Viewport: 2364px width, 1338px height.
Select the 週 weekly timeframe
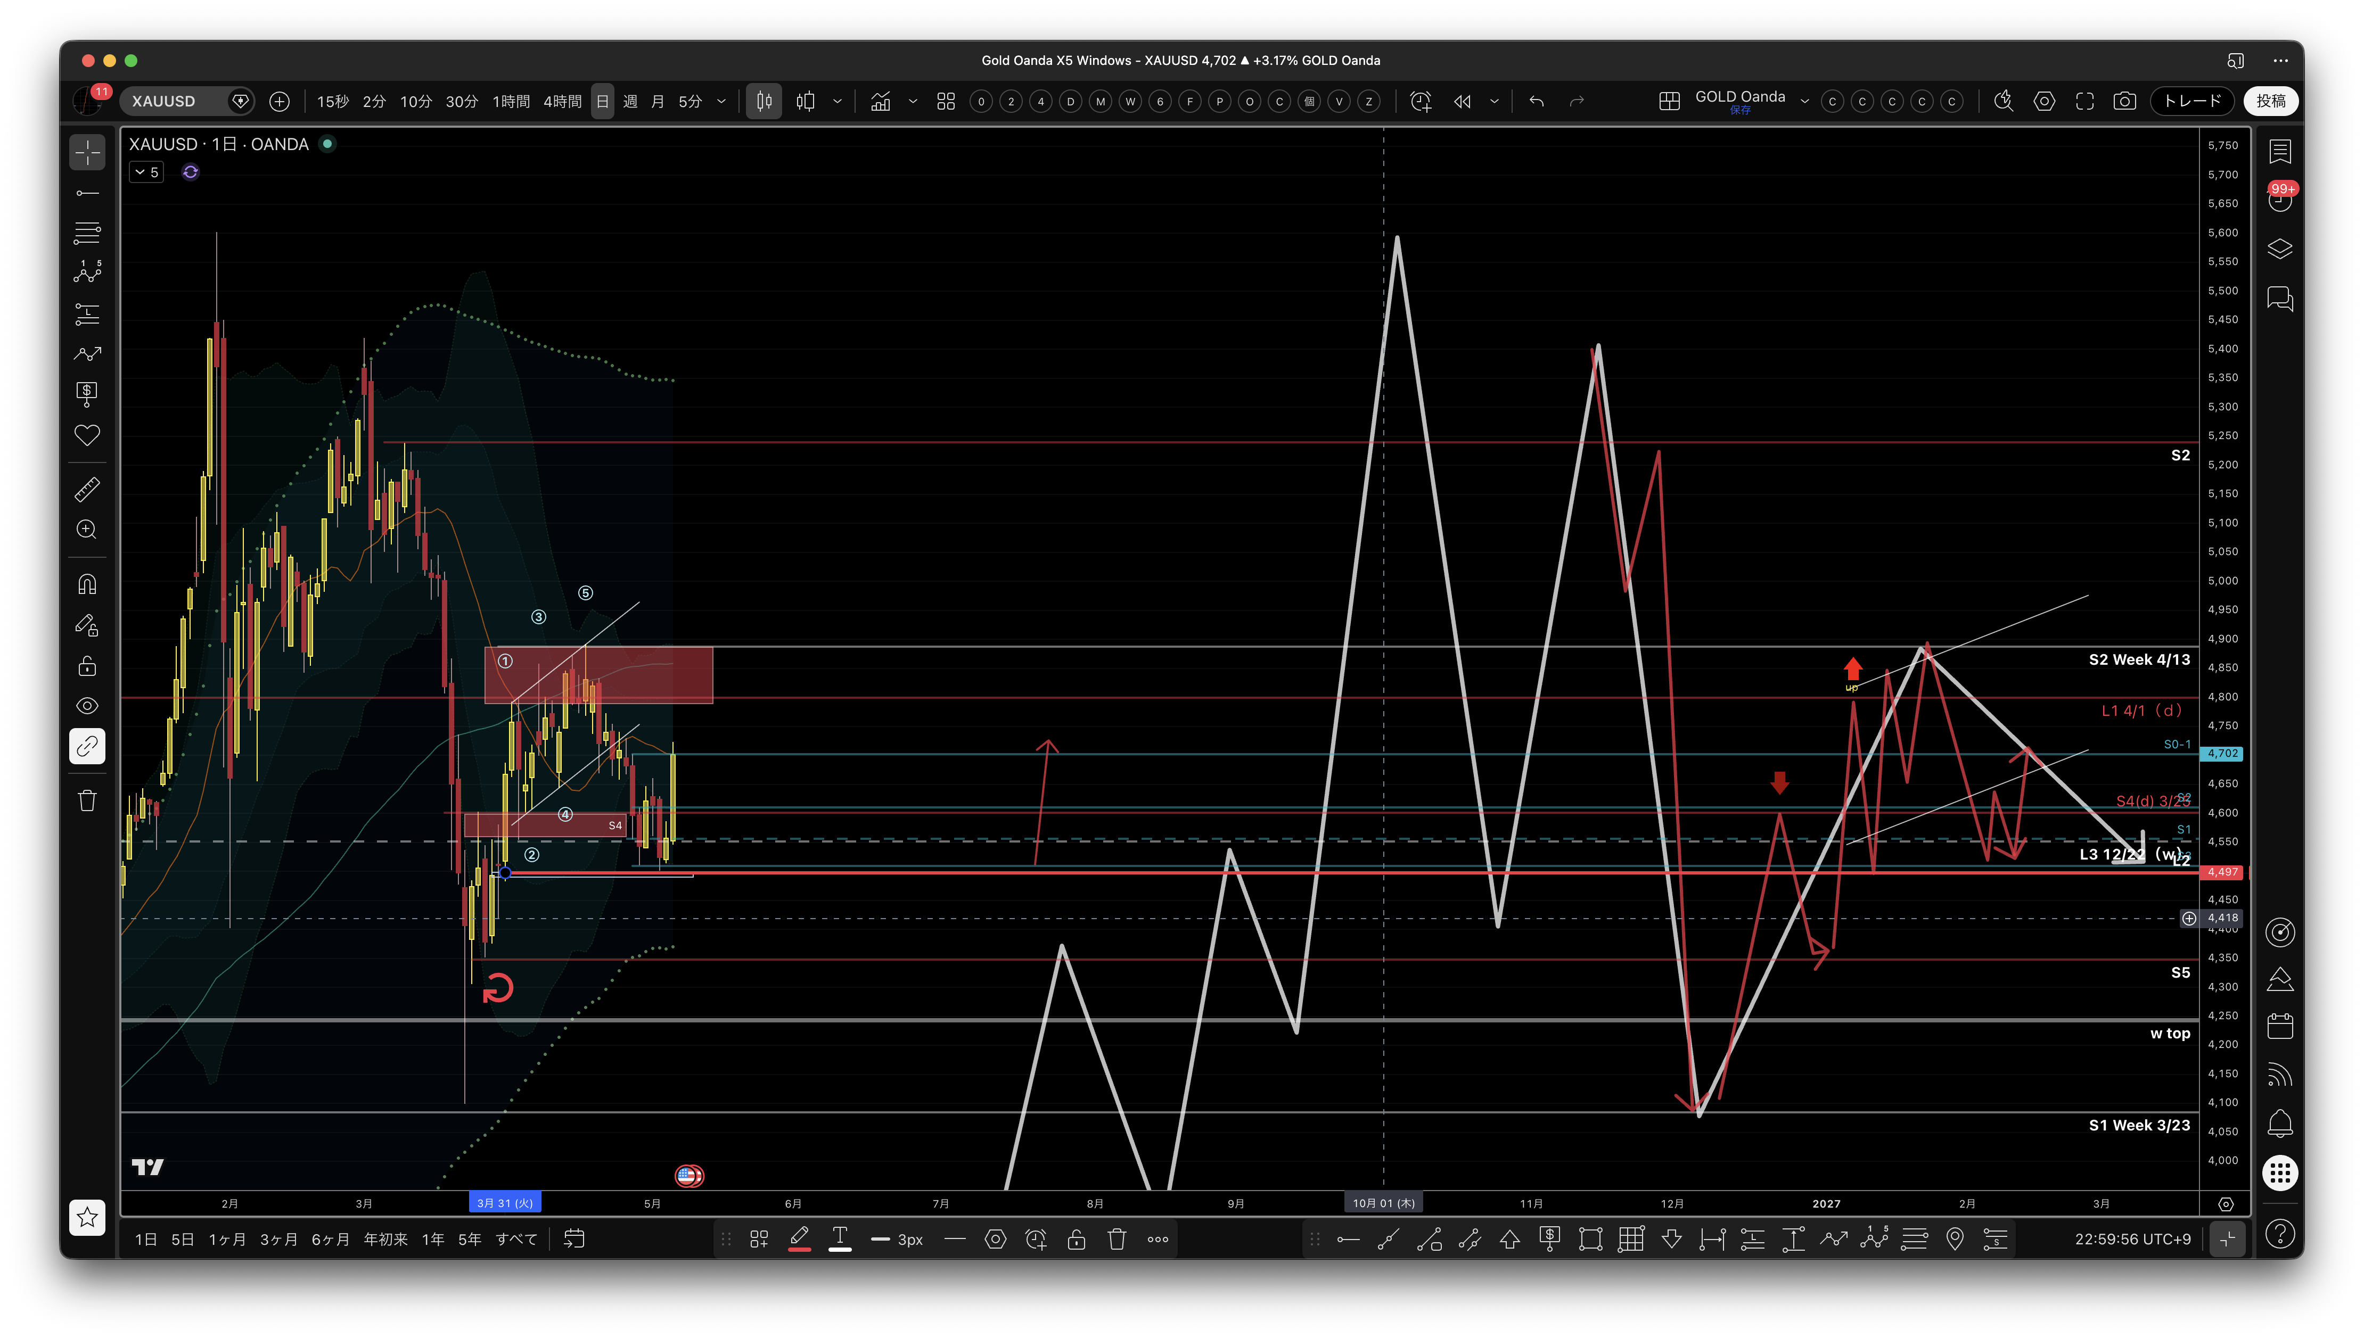(630, 101)
